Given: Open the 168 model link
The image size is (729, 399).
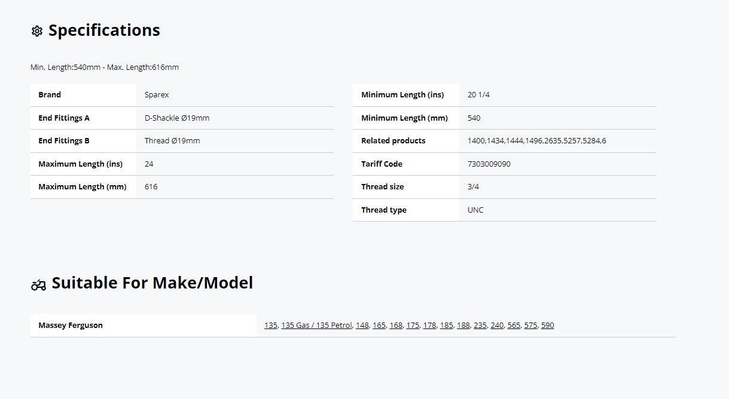Looking at the screenshot, I should [395, 326].
